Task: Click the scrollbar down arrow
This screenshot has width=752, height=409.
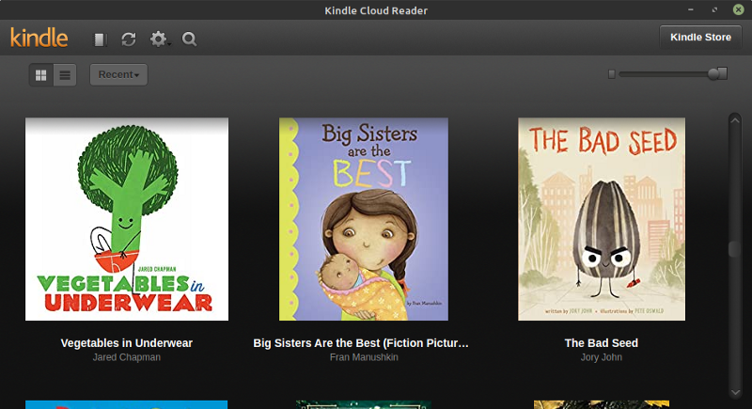Action: pyautogui.click(x=735, y=390)
